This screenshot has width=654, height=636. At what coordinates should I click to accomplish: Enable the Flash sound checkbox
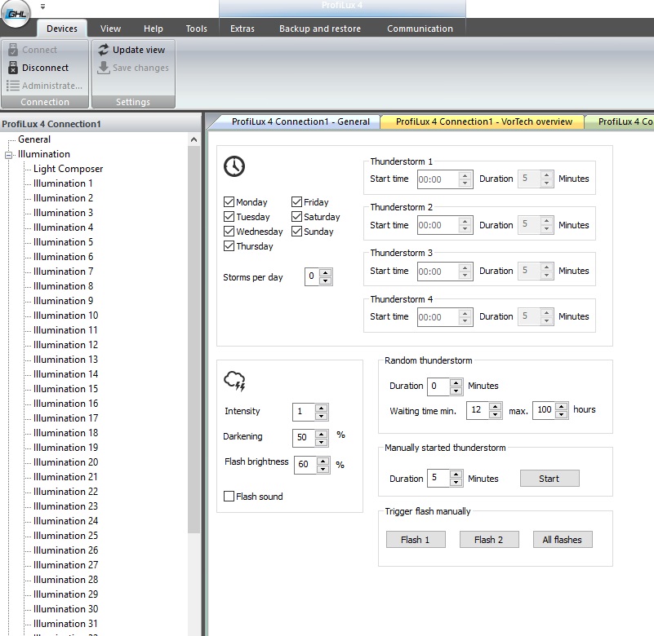point(229,496)
